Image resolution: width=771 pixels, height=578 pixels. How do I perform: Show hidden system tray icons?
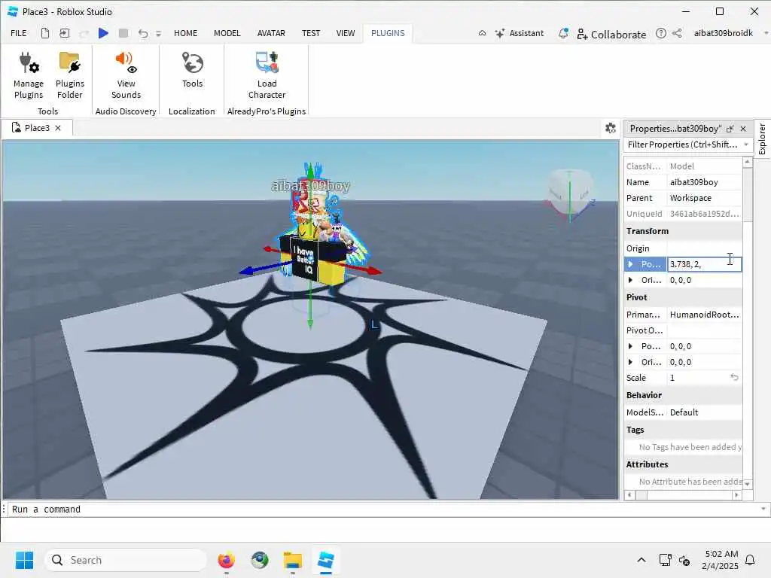(641, 560)
